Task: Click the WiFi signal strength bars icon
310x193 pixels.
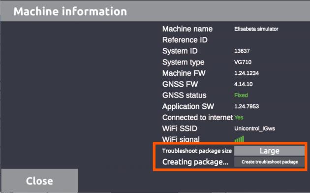Action: coord(239,139)
